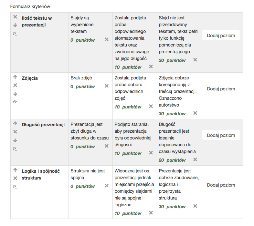254x226 pixels.
Task: Duplicate the 'Ilość tekstu w prezentacji' criterion
Action: tap(15, 34)
